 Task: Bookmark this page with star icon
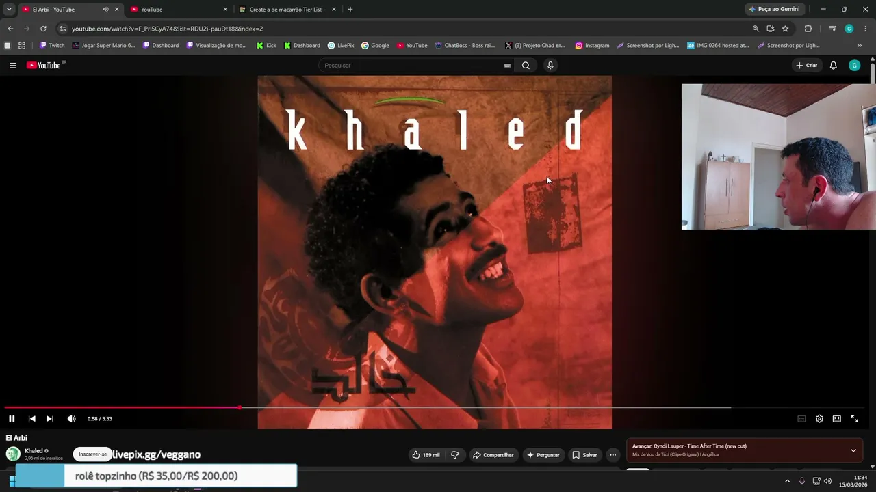[x=785, y=29]
